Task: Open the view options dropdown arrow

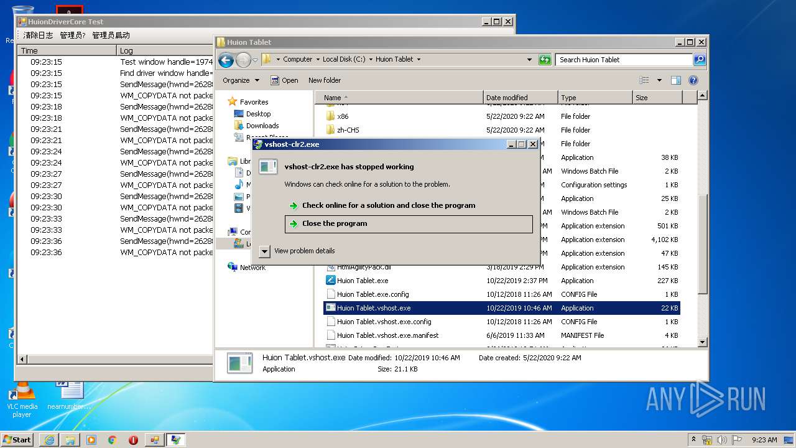Action: tap(659, 80)
